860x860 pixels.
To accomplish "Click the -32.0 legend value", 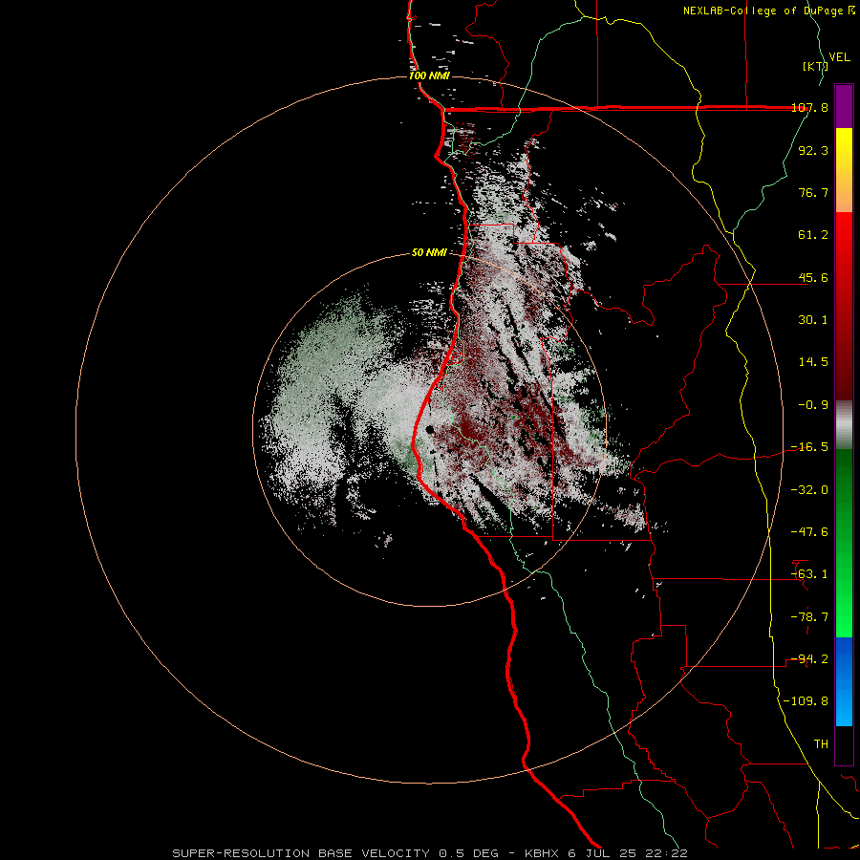I will pyautogui.click(x=809, y=490).
